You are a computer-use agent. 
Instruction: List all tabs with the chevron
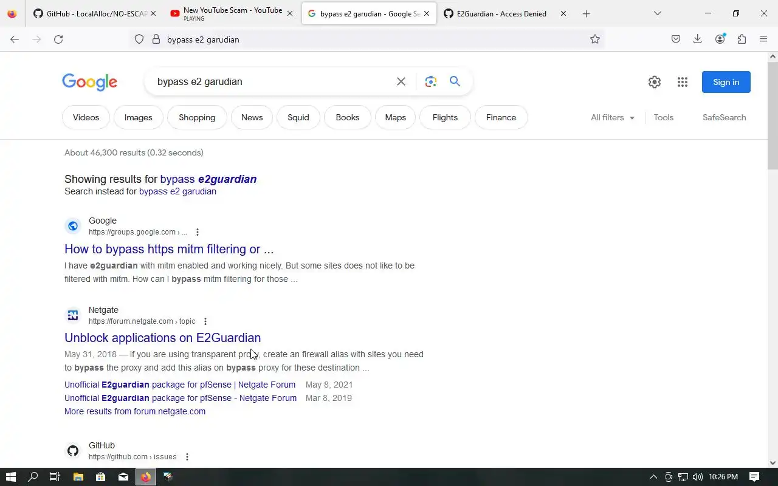(657, 13)
